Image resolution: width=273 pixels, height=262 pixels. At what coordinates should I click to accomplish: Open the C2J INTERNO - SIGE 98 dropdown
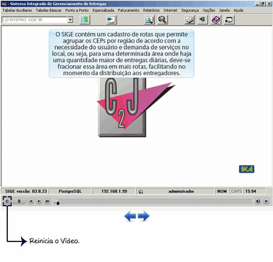(x=70, y=20)
